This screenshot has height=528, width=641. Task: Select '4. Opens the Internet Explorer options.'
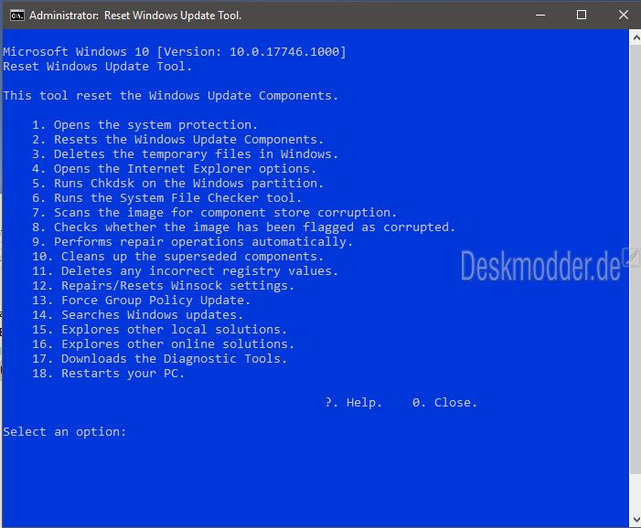click(x=174, y=169)
